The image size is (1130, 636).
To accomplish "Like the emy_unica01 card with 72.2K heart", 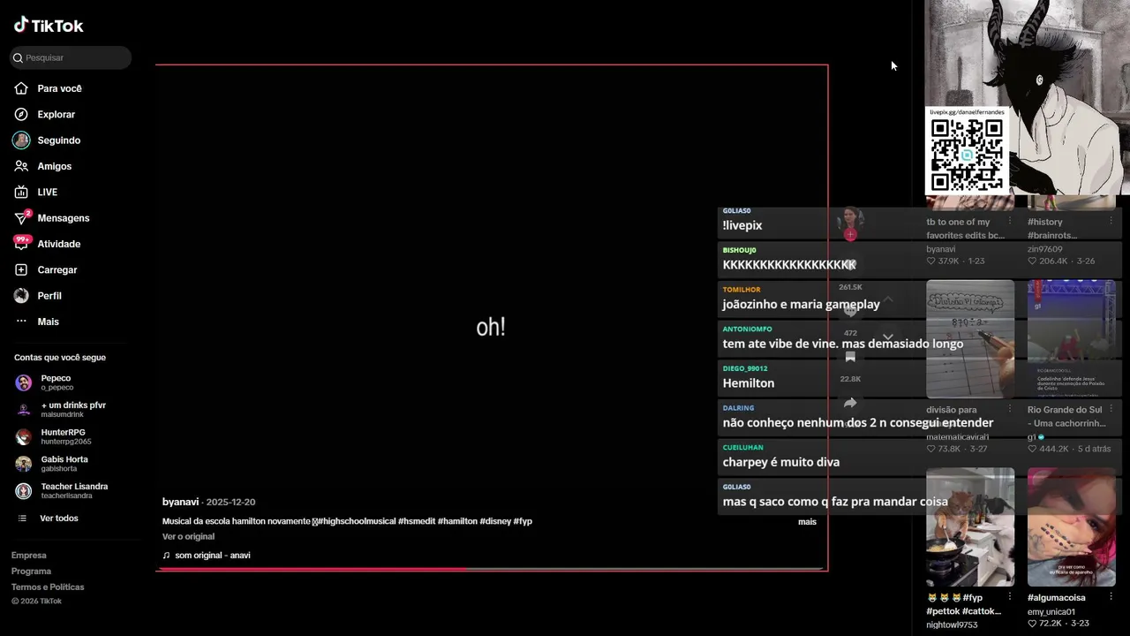I will (x=1033, y=624).
